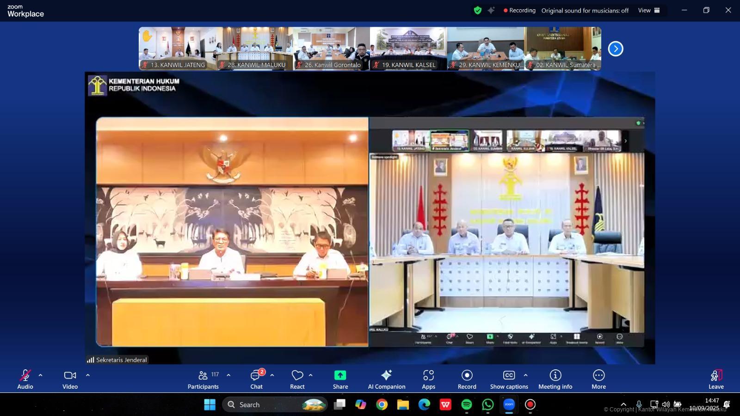Open the Chat panel
Screen dimensions: 740x416
pos(256,379)
